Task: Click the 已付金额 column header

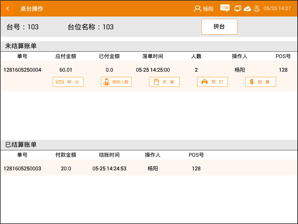Action: pos(109,56)
